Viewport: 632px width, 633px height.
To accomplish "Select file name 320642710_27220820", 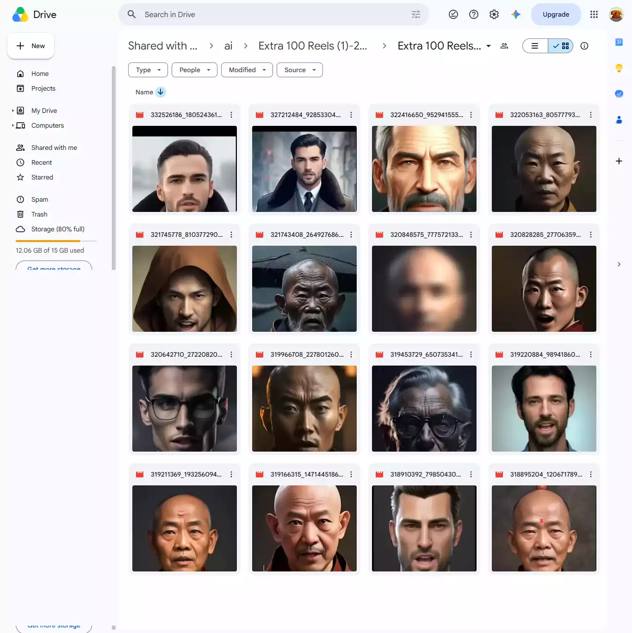I will click(x=186, y=354).
